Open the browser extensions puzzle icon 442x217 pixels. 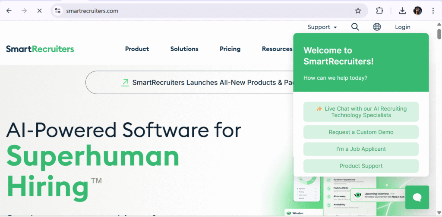(379, 11)
